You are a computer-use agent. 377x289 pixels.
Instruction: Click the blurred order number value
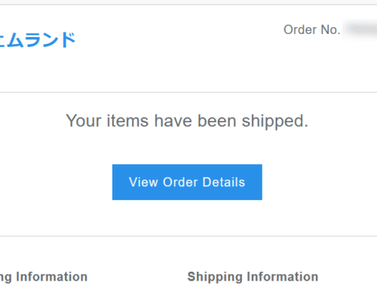coord(361,29)
